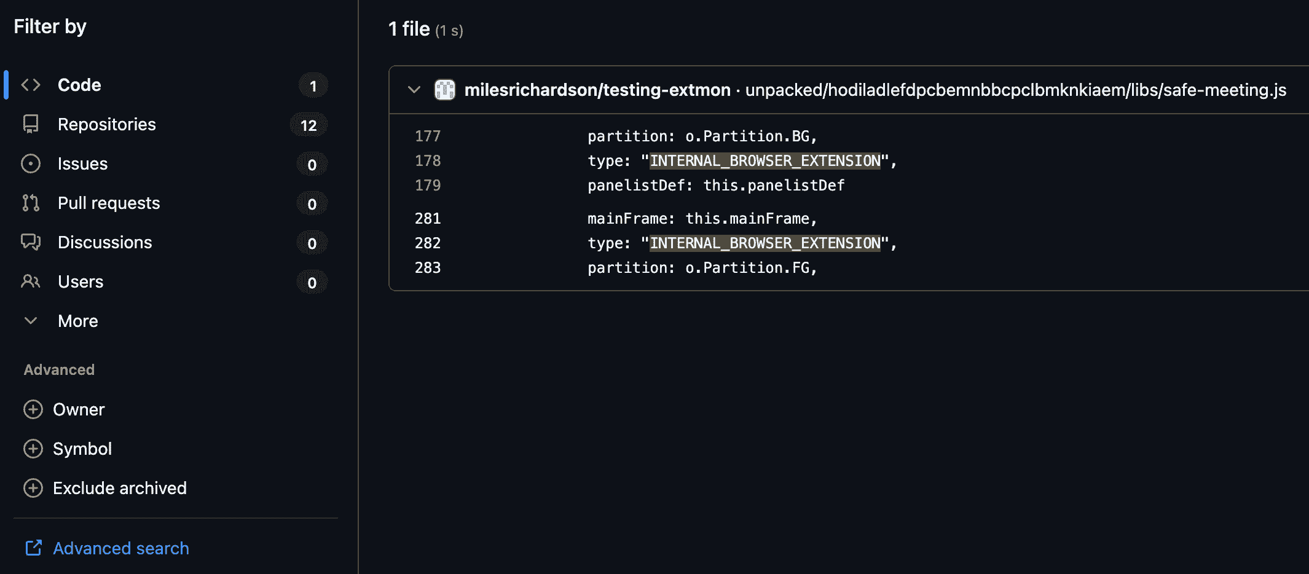Click the Repositories icon in sidebar

(31, 124)
